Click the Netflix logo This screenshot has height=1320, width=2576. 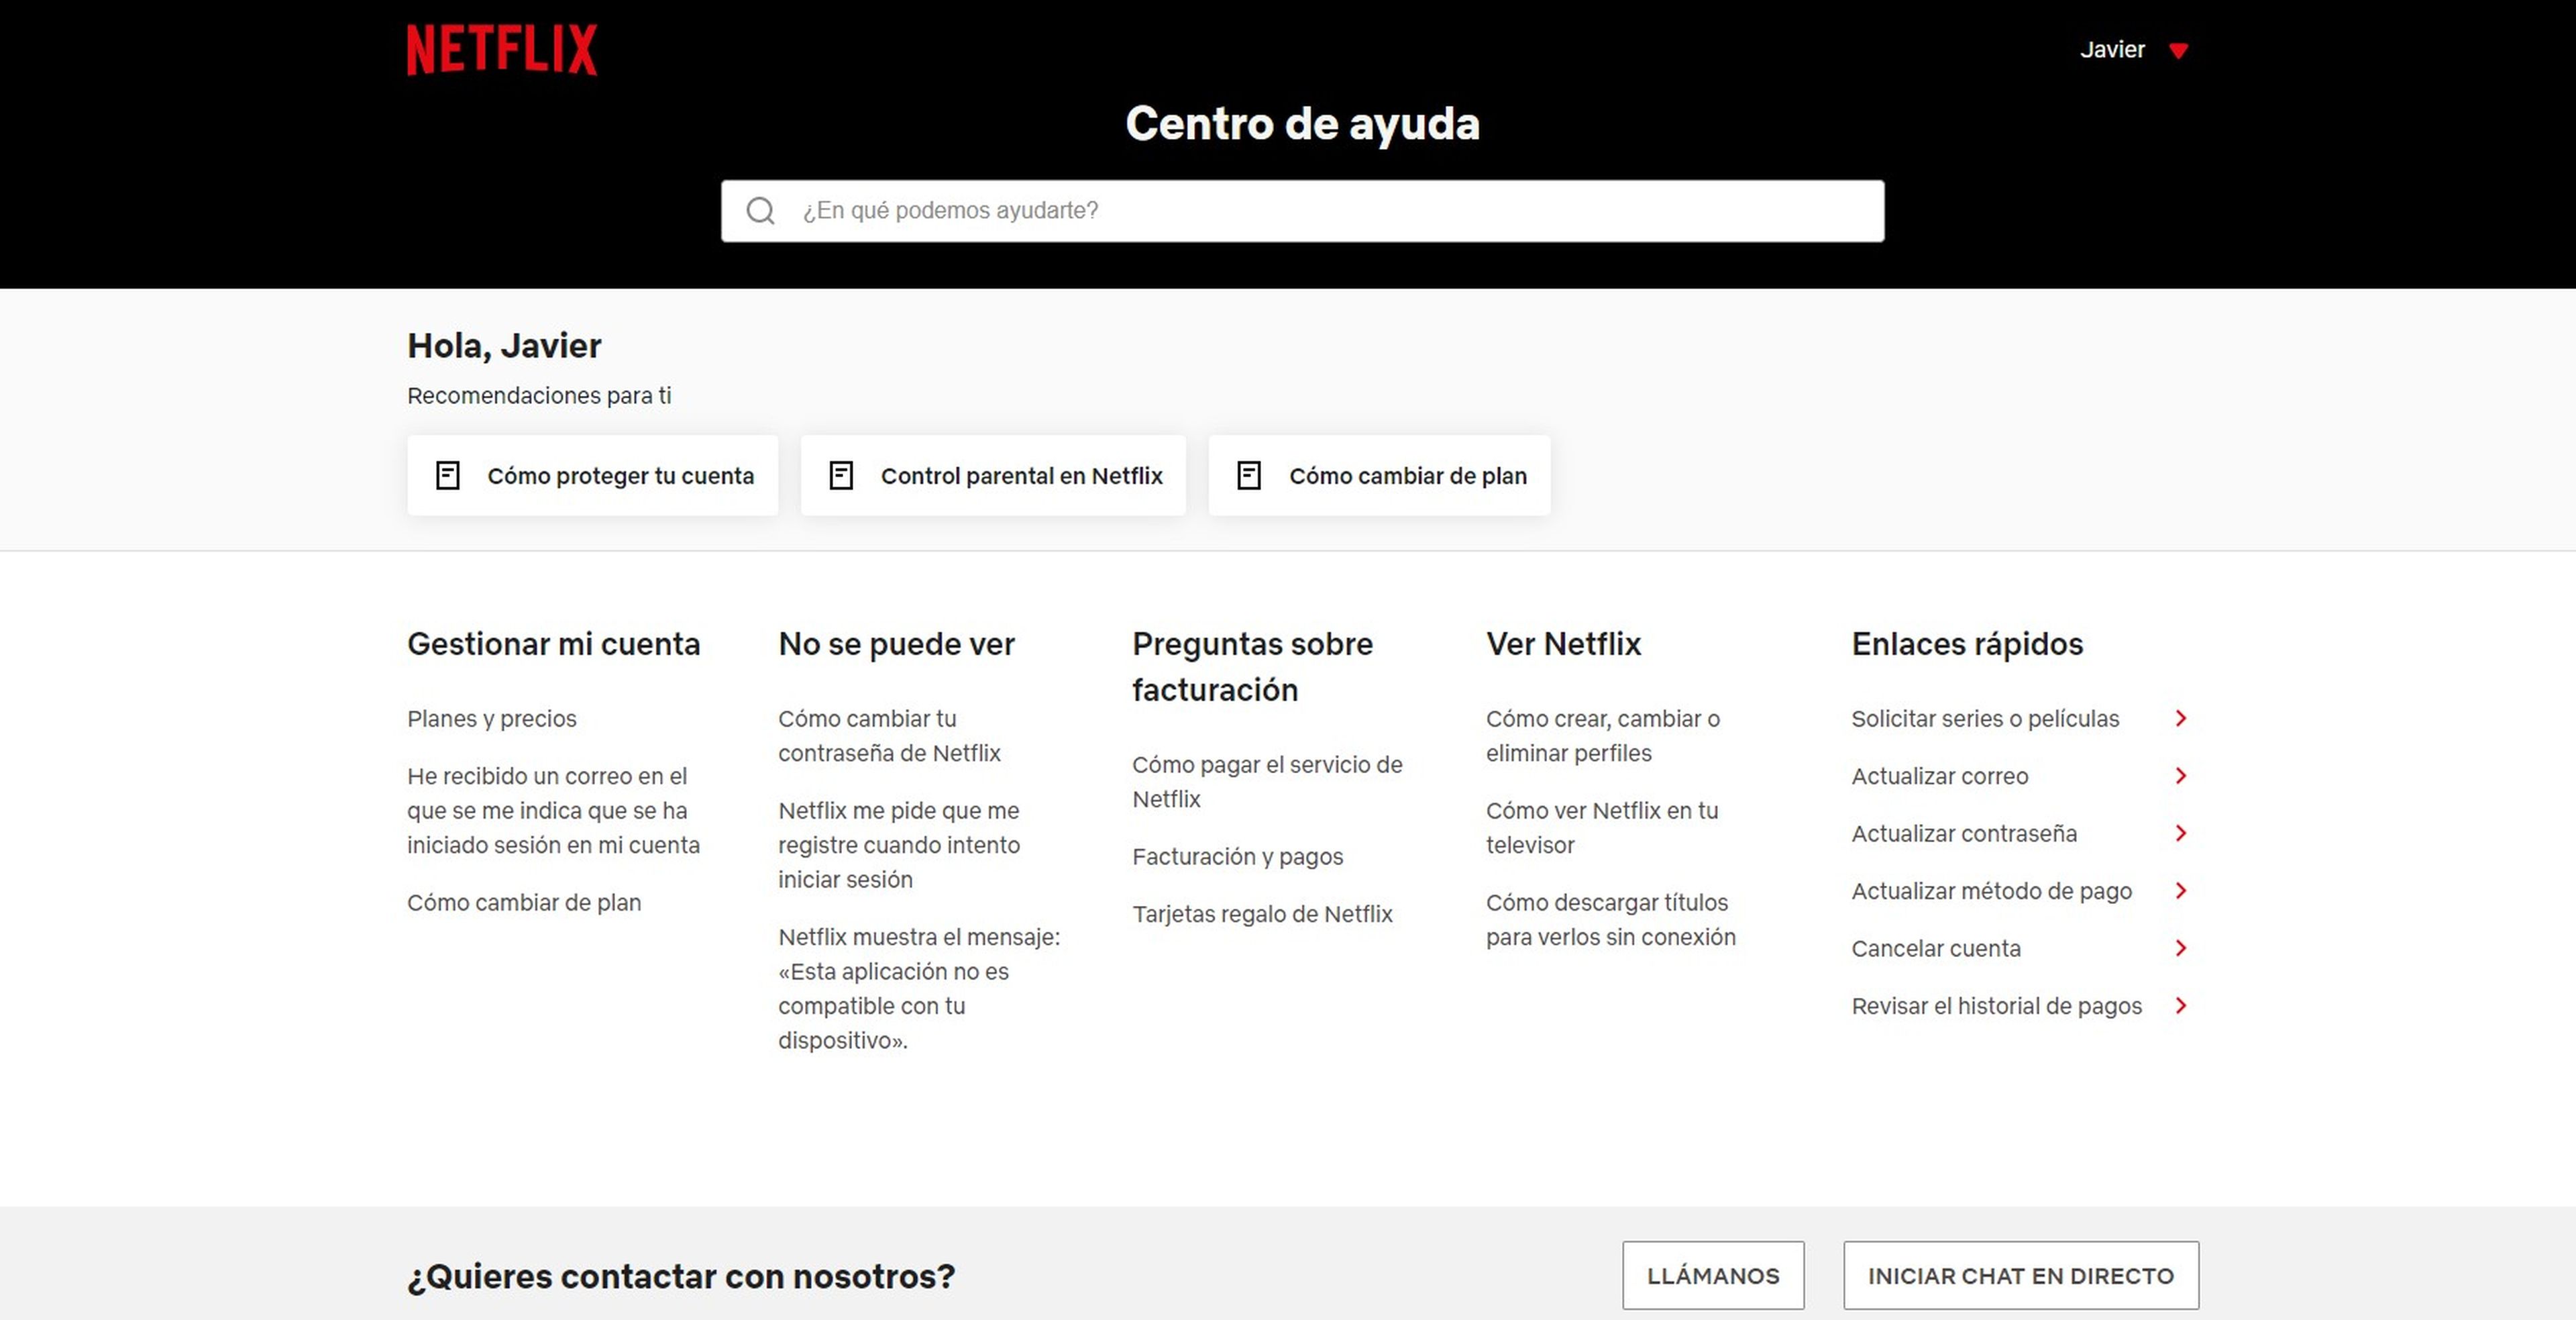coord(501,50)
